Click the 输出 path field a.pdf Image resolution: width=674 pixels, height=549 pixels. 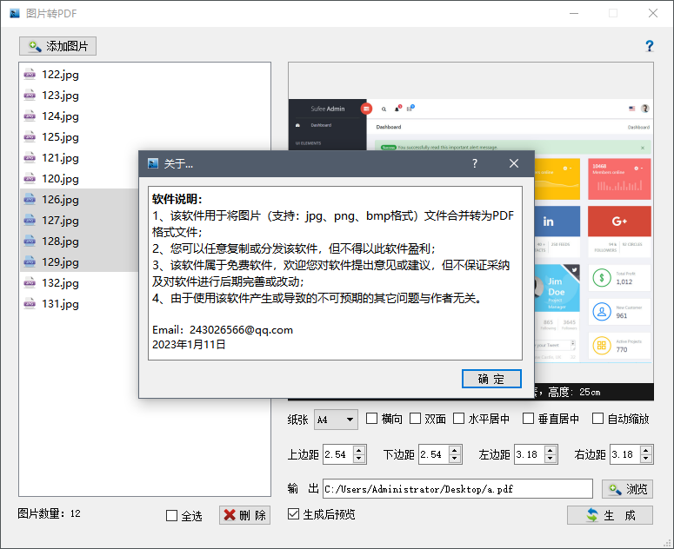point(457,489)
